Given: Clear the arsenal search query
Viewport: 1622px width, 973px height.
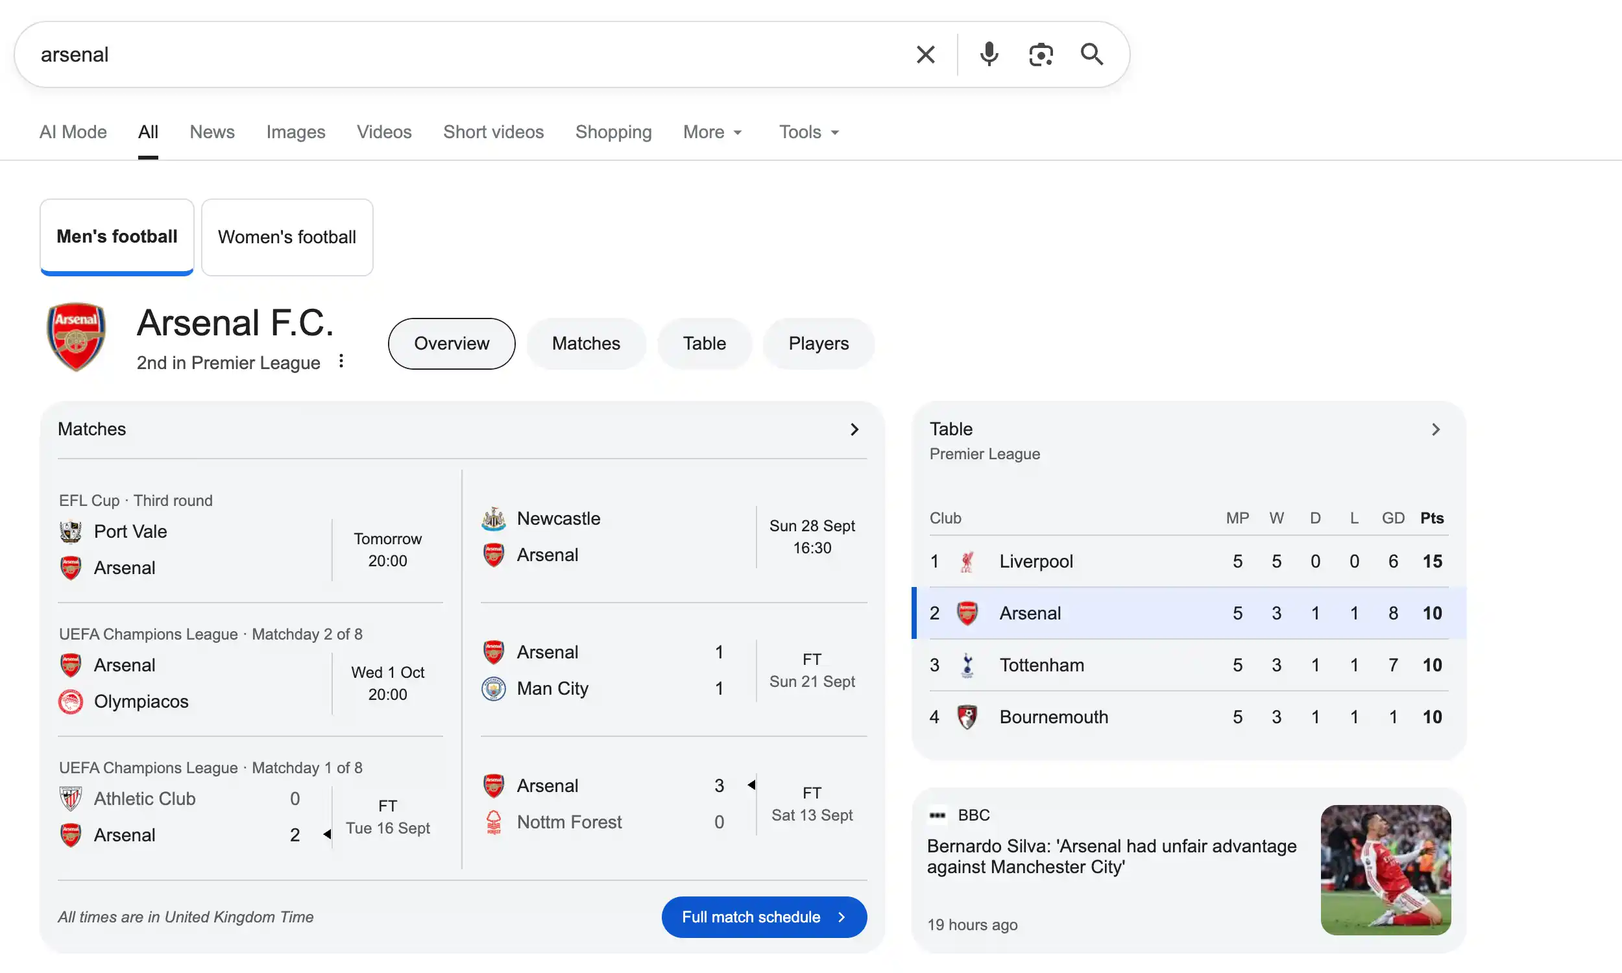Looking at the screenshot, I should (925, 54).
